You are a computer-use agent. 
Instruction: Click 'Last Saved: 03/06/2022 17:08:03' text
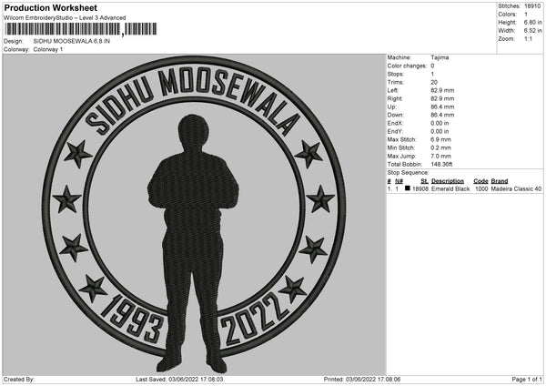point(179,380)
